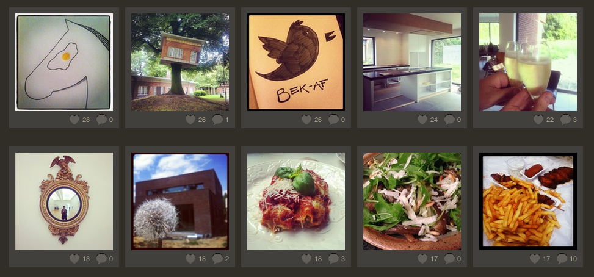Open the horse with fried egg image
This screenshot has height=277, width=594.
point(64,62)
